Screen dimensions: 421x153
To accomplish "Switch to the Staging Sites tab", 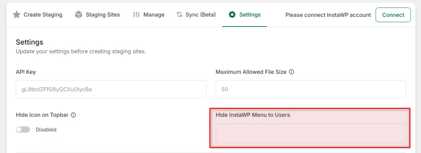I will [97, 14].
